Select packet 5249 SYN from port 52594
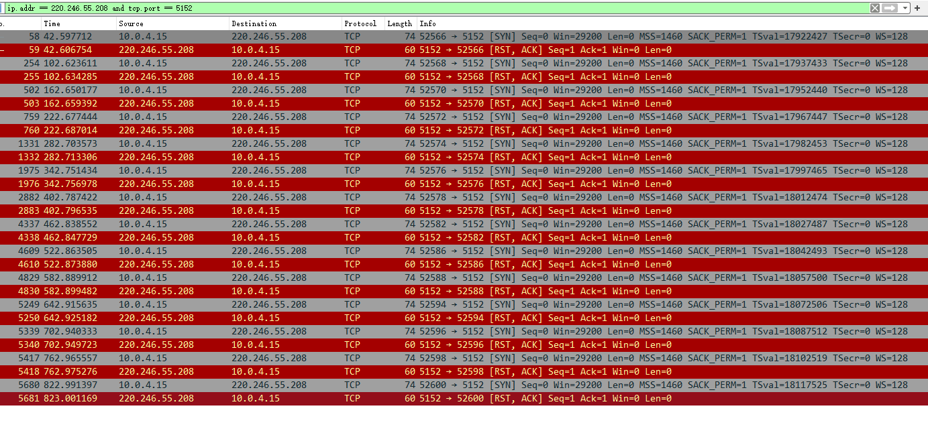This screenshot has height=437, width=928. point(464,304)
